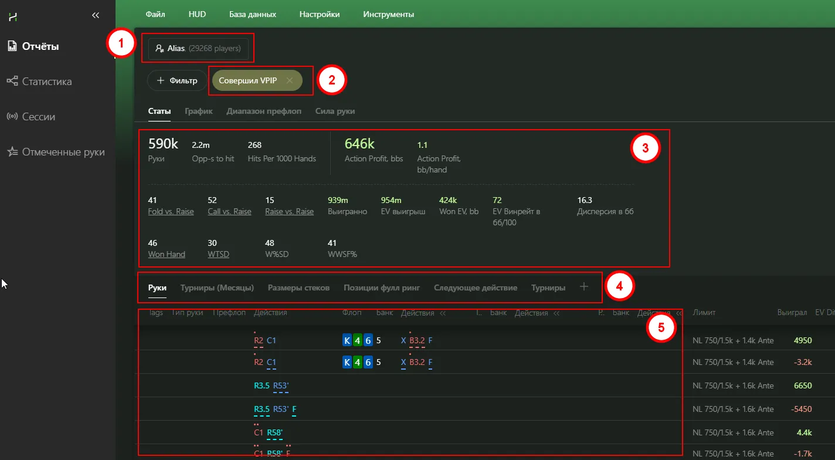Viewport: 835px width, 460px height.
Task: Open Сессии section in sidebar
Action: 38,117
